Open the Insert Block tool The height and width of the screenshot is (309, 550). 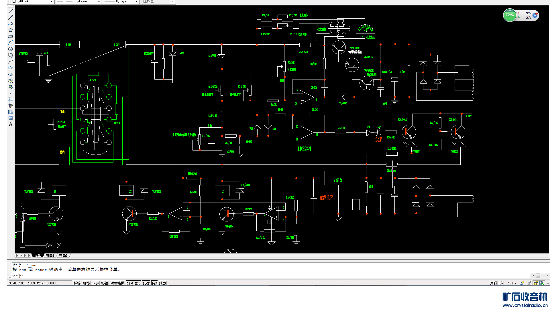[11, 80]
